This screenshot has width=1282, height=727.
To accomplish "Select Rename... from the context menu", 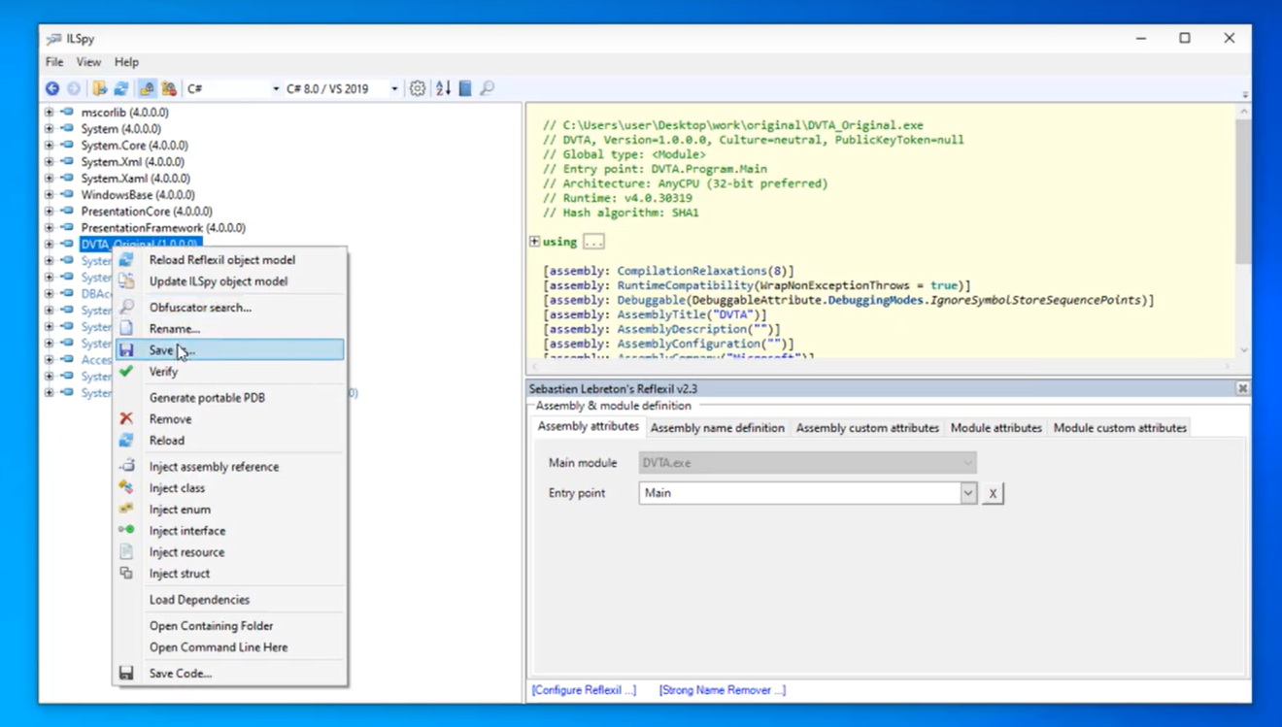I will 229,329.
